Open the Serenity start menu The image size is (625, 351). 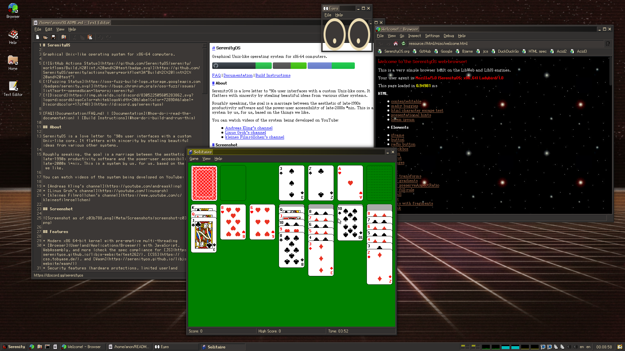[x=14, y=347]
